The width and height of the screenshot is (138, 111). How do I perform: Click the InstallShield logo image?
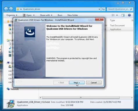[30, 32]
